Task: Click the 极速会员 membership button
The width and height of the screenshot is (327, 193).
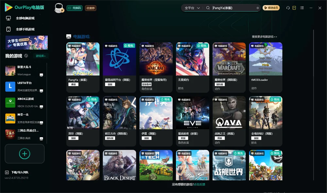Action: point(271,8)
